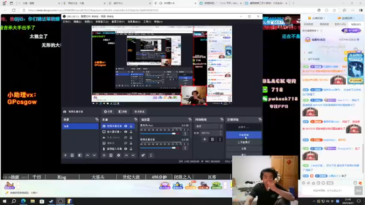Open the 场景集合(S) menu in OBS

coord(134,22)
